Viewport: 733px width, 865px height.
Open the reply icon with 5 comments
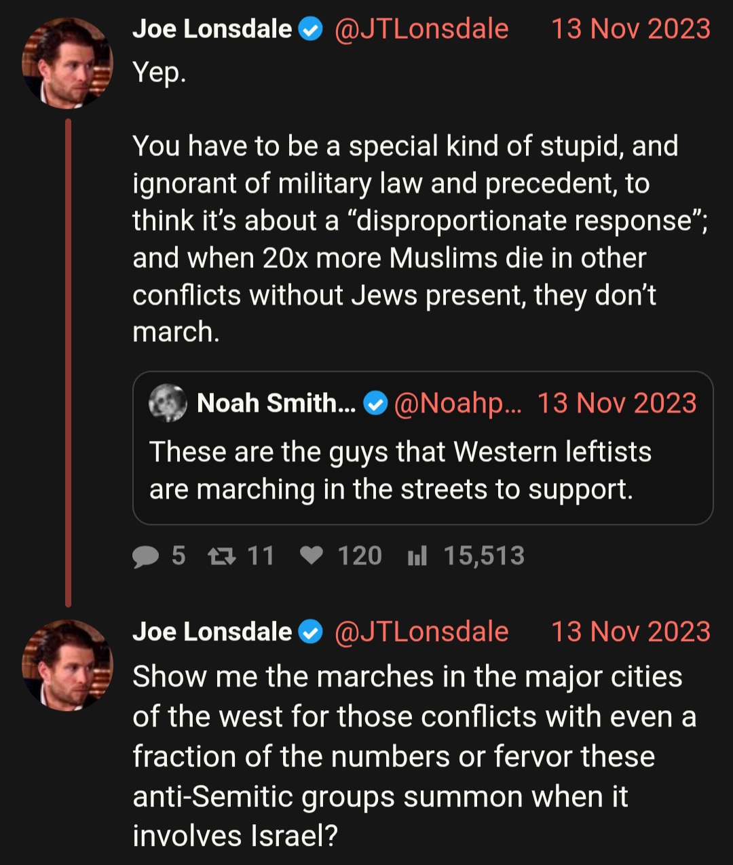coord(146,557)
